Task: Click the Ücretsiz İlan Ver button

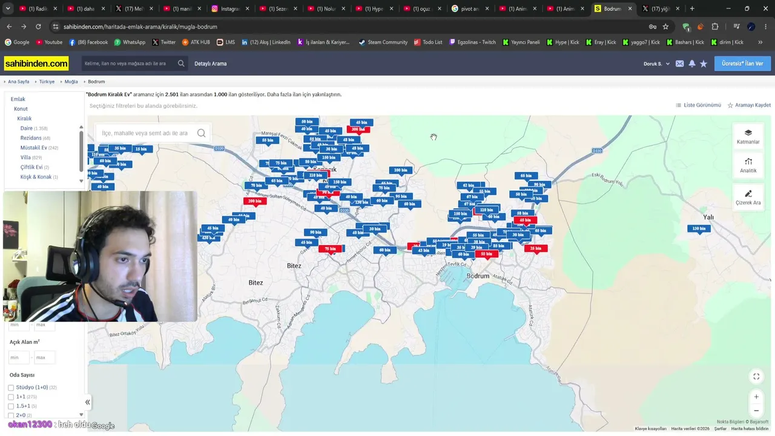Action: point(742,64)
